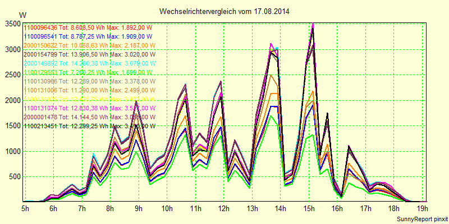
Task: Click the orange legend entry 2000150622
Action: [x=90, y=45]
